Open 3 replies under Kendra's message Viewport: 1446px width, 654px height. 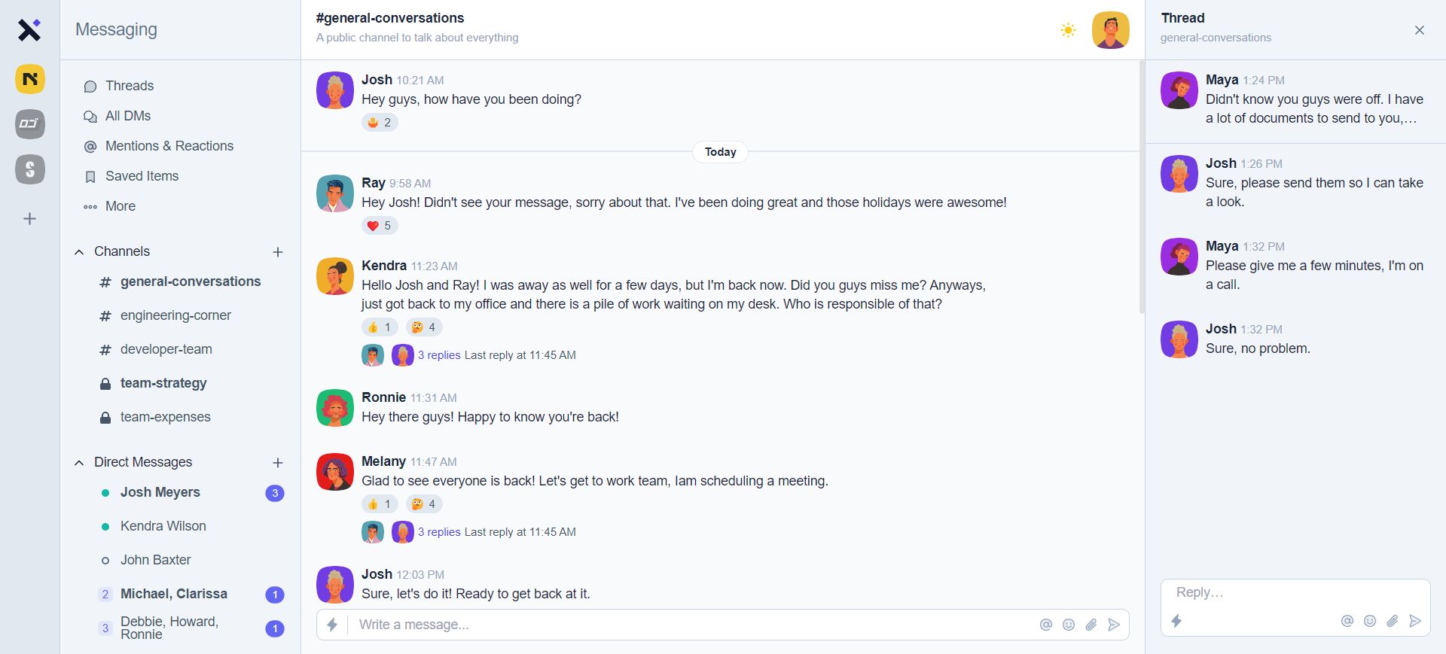(439, 355)
